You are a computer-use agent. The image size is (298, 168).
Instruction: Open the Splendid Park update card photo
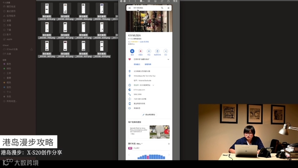coord(160,132)
